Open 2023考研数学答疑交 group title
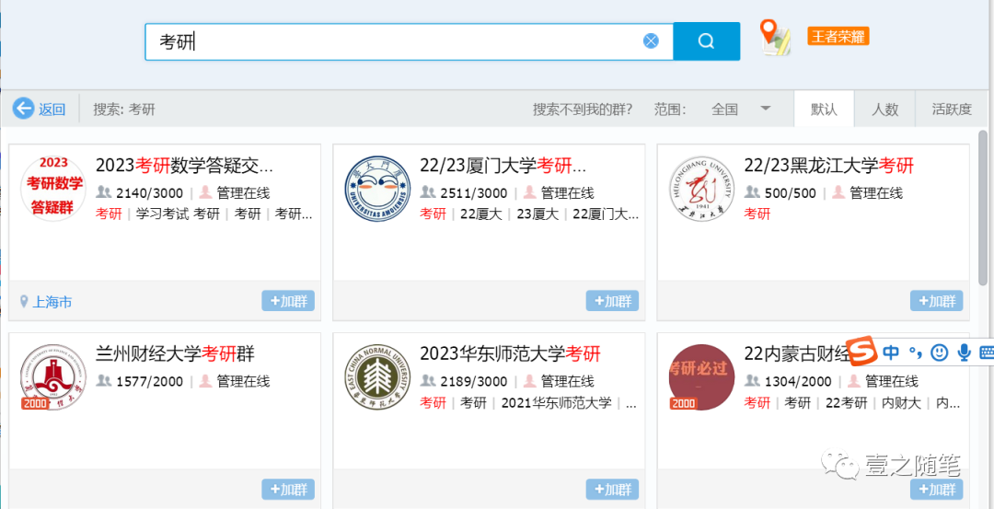 [x=184, y=166]
